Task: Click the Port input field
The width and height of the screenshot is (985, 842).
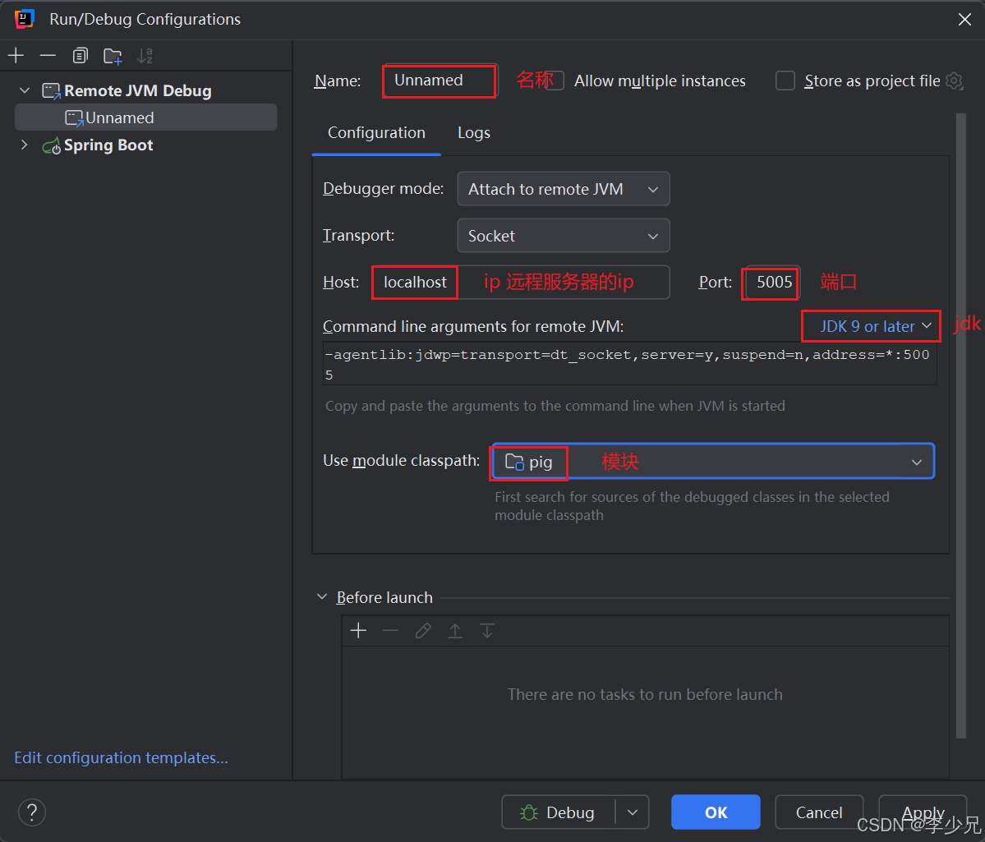Action: pyautogui.click(x=772, y=283)
